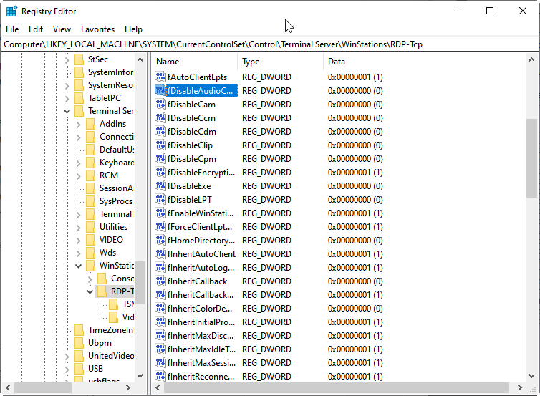The image size is (540, 396).
Task: Click the fDisableCpm DWORD value icon
Action: (160, 158)
